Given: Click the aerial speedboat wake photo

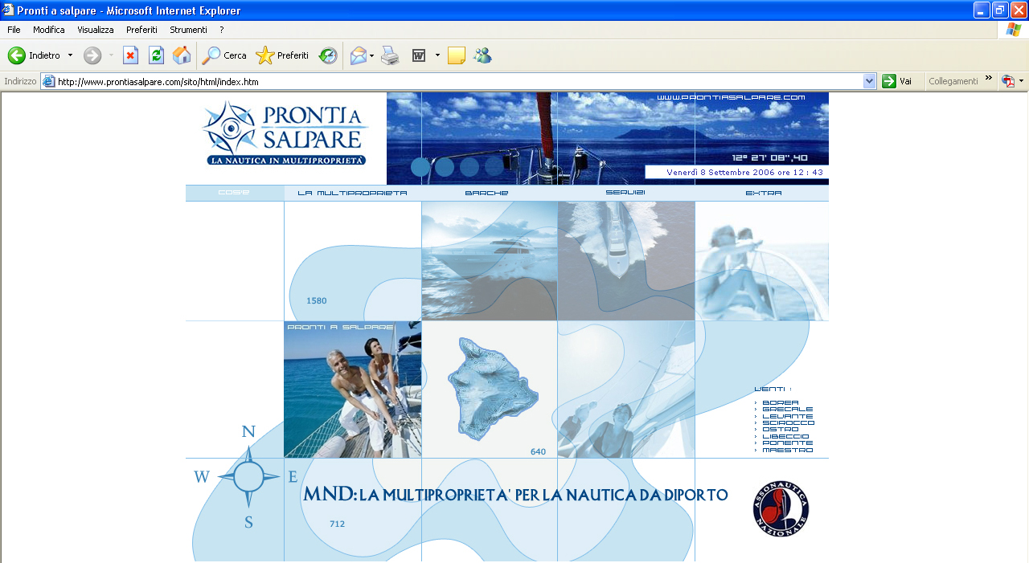Looking at the screenshot, I should coord(626,261).
